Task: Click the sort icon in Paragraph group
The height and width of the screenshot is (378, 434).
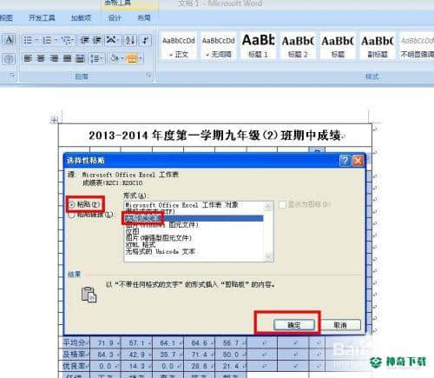Action: [129, 40]
